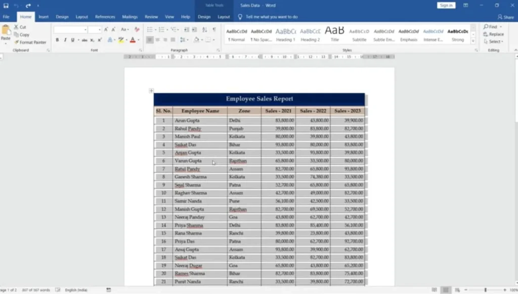Click the macro recording status bar icon
This screenshot has height=294, width=518.
click(109, 290)
